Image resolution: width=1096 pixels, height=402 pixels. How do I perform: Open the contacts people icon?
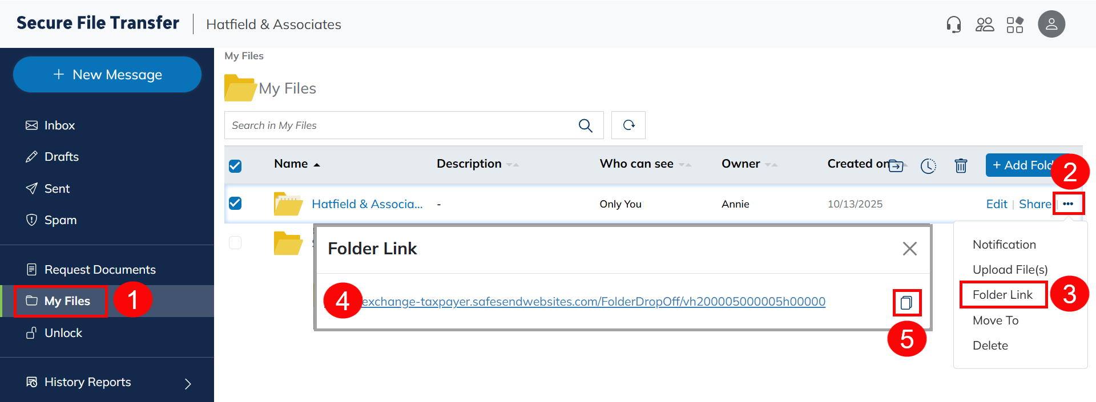point(985,25)
